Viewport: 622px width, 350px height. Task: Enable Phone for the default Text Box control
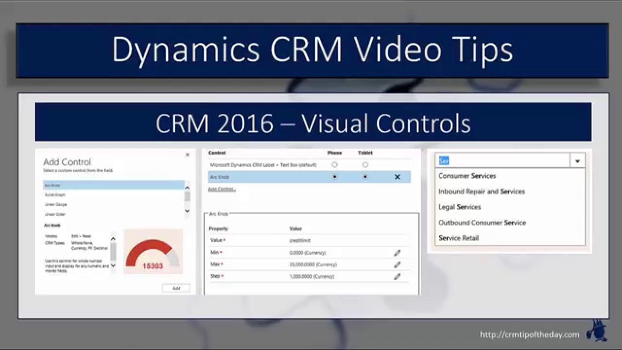335,165
